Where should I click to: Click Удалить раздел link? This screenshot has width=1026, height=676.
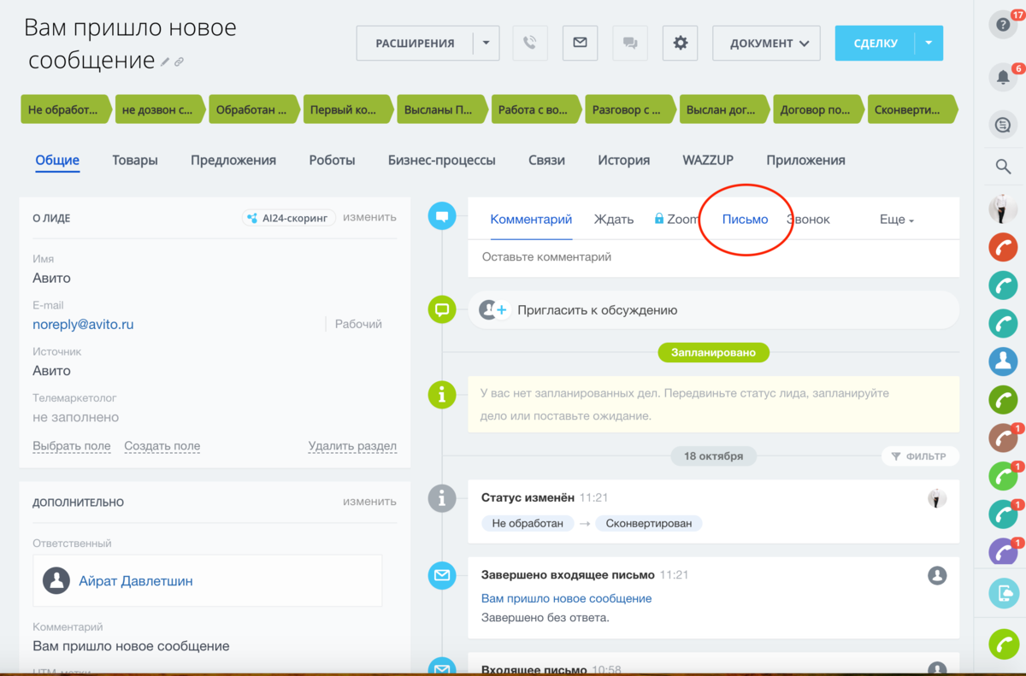[x=352, y=446]
